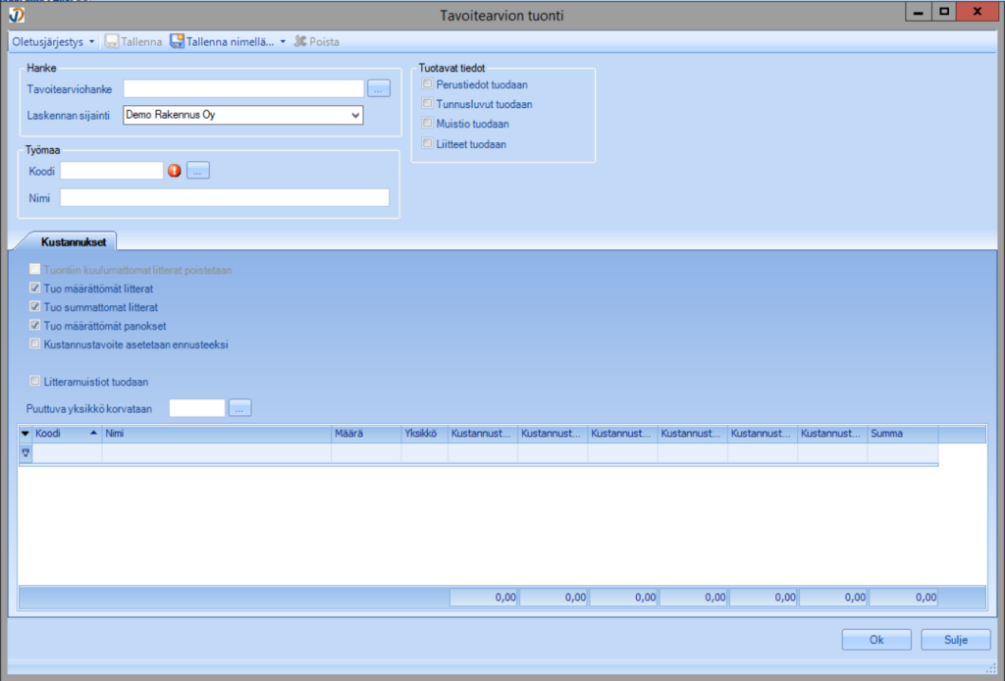Click Tavoitearviohanke input field
The image size is (1005, 681).
click(243, 89)
